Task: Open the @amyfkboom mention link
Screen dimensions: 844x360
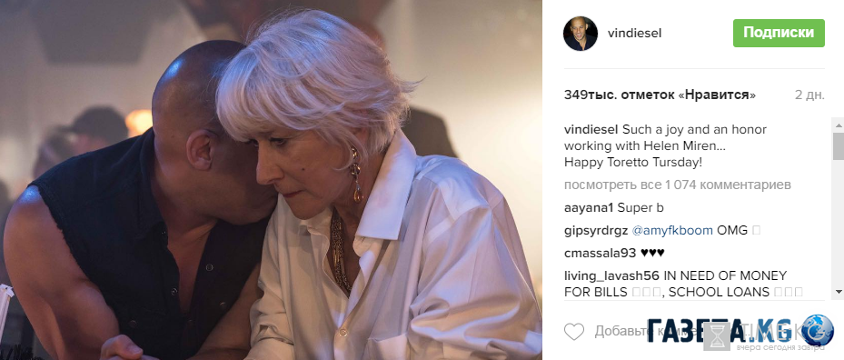Action: tap(672, 231)
